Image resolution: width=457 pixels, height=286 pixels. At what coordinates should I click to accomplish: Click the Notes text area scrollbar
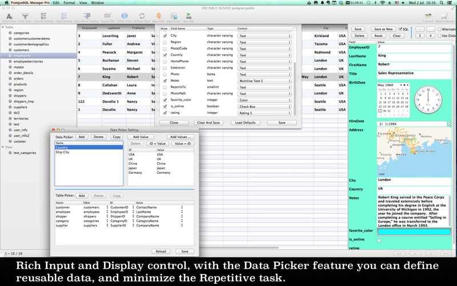tap(450, 210)
